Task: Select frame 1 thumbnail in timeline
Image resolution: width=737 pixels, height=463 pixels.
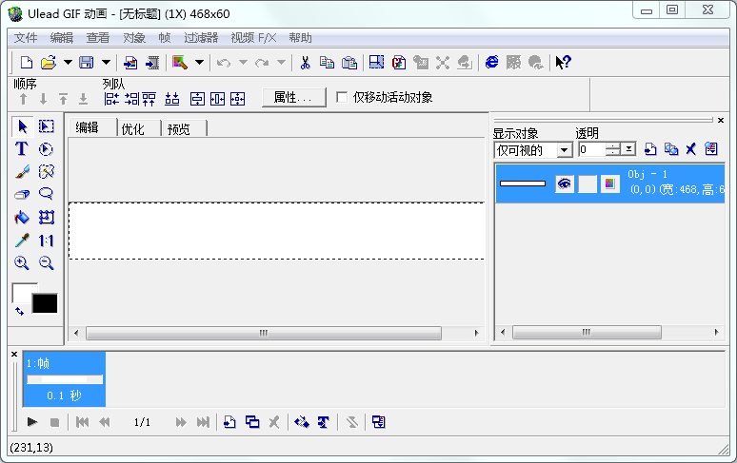Action: pyautogui.click(x=65, y=378)
